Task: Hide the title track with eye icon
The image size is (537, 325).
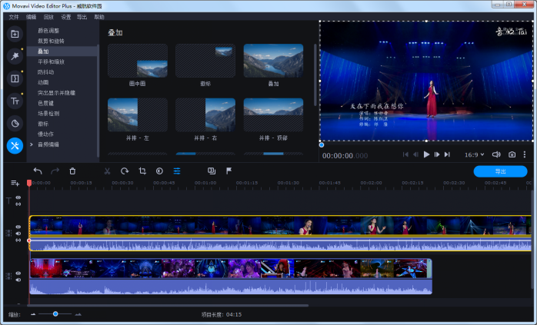Action: pos(18,197)
